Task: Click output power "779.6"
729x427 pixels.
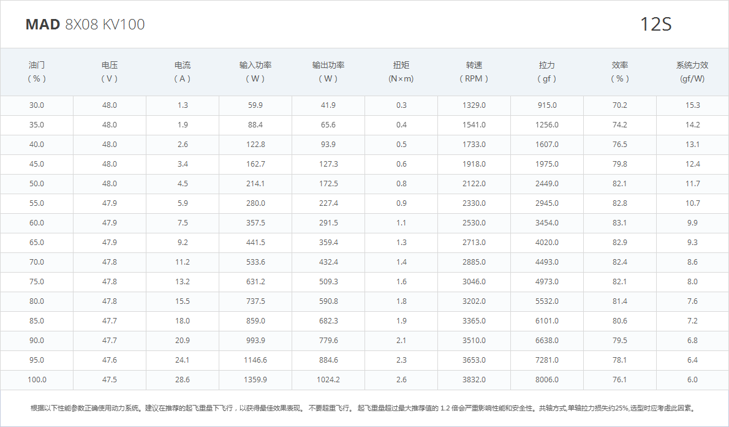Action: click(328, 340)
